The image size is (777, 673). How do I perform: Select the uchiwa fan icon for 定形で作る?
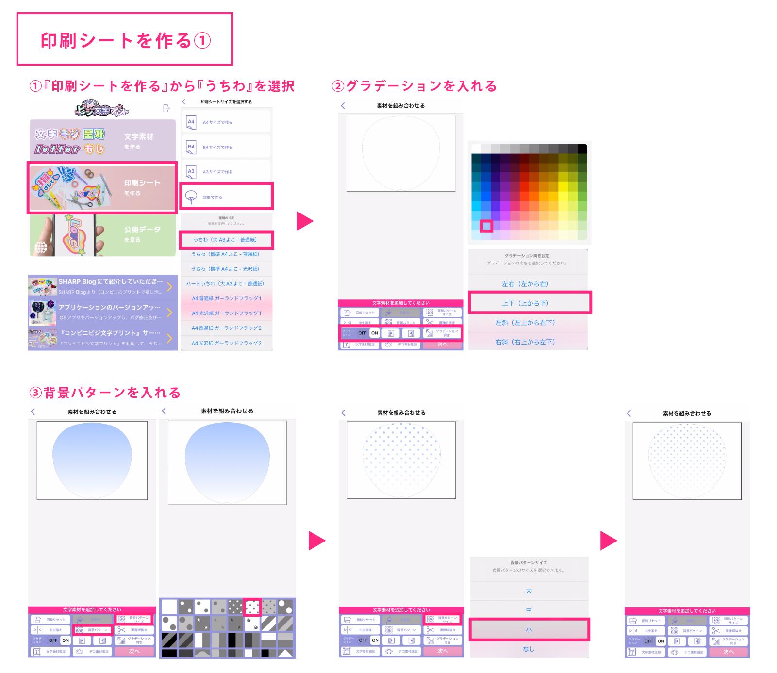191,197
